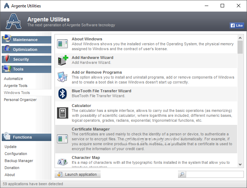This screenshot has height=188, width=247.
Task: Select the BlueTooth File Transfer Wizard title
Action: pos(101,91)
